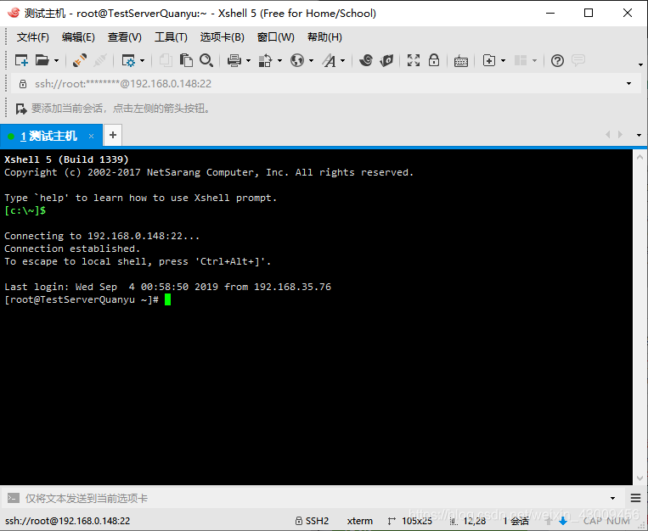The image size is (648, 531).
Task: Click the tab scroll right arrow
Action: point(620,135)
